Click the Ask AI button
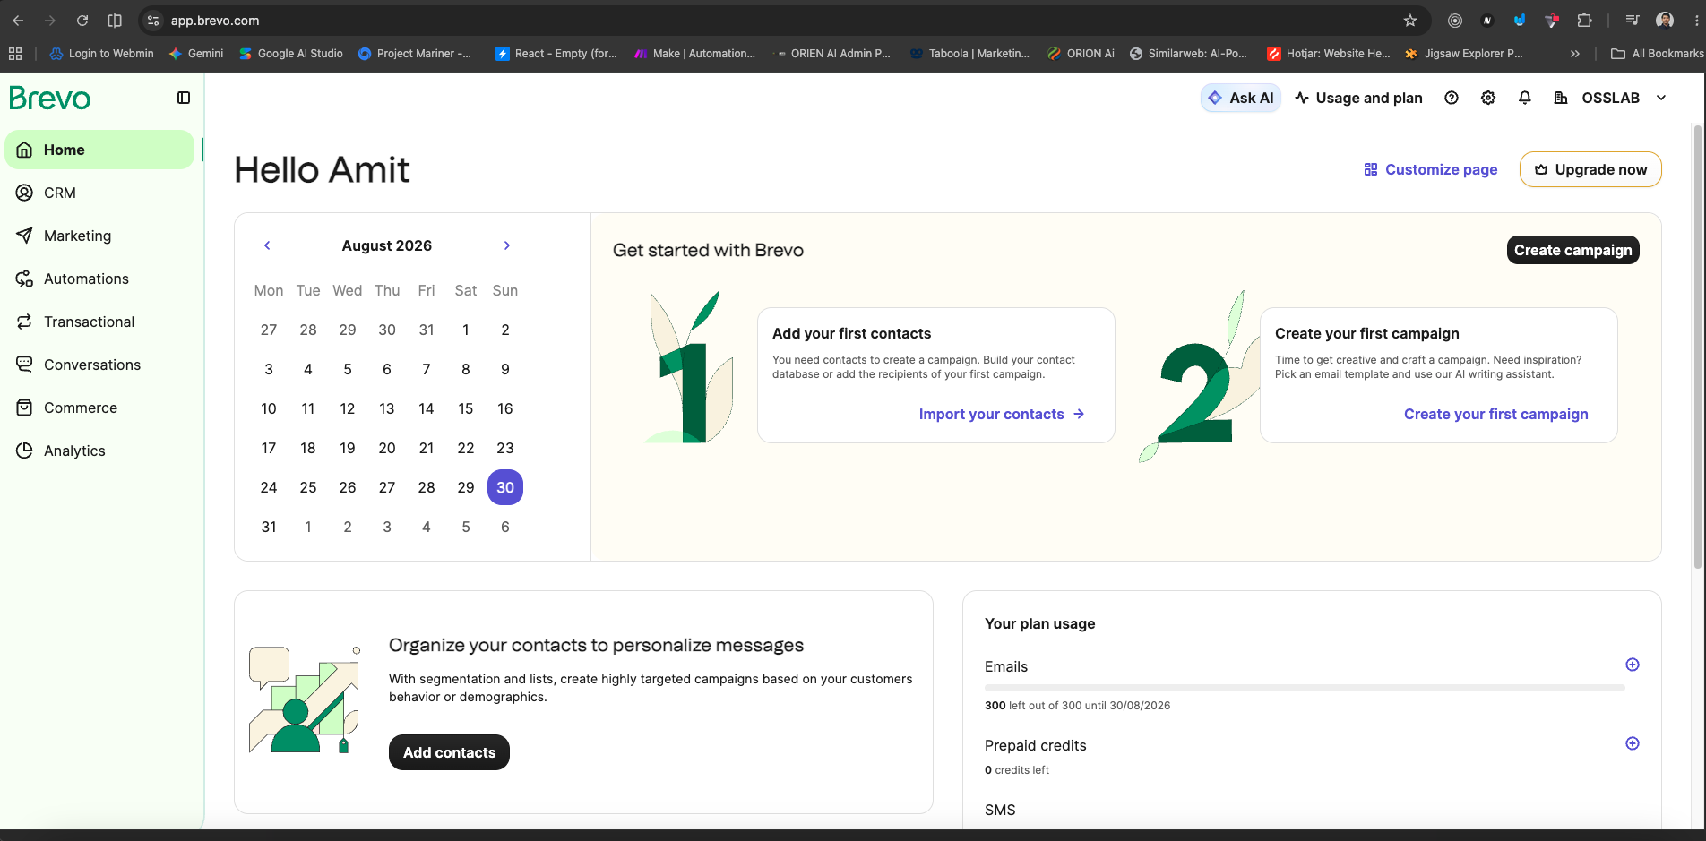 pyautogui.click(x=1241, y=98)
